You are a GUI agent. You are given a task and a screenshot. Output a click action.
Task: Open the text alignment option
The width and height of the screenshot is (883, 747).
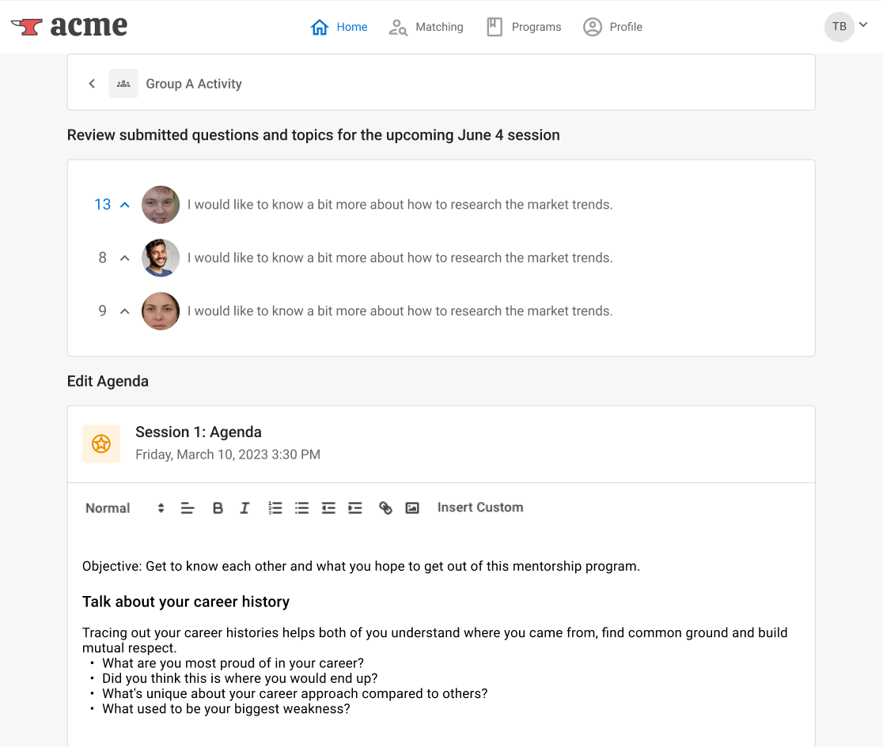[x=188, y=508]
